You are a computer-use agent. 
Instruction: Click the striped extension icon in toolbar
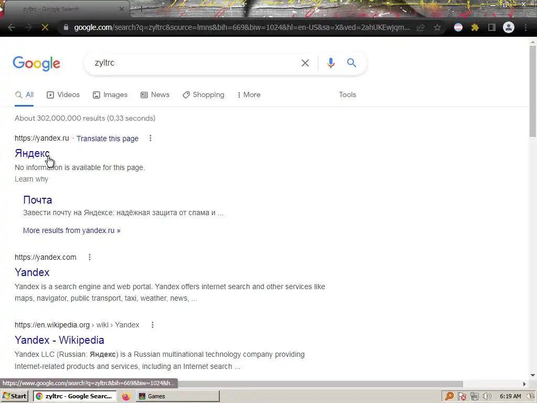coord(458,27)
